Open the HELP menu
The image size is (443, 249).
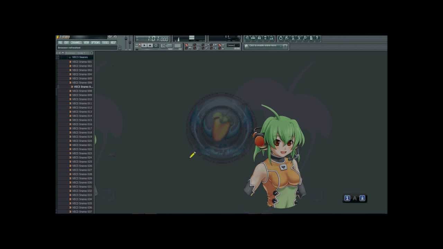tap(113, 43)
